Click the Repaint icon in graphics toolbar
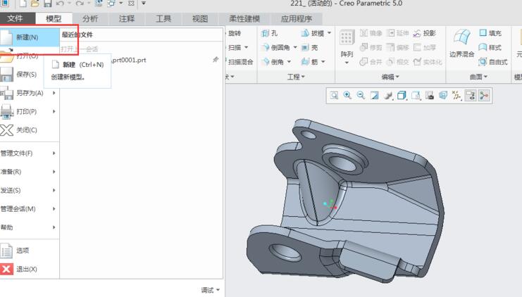This screenshot has height=297, width=522. [x=375, y=96]
